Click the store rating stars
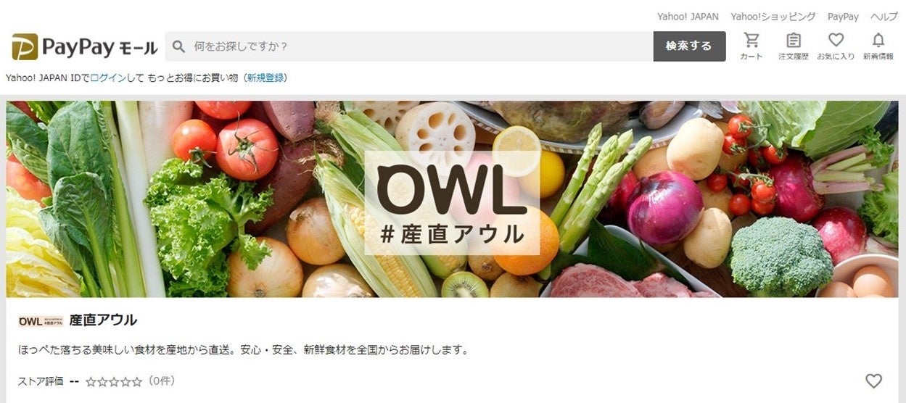The image size is (906, 403). click(114, 381)
